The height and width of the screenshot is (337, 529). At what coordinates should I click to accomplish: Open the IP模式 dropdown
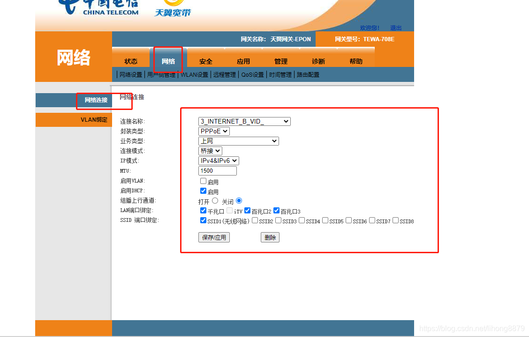click(x=219, y=161)
